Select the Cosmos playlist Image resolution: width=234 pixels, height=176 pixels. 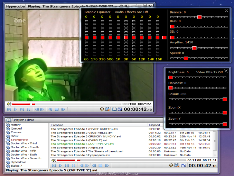point(16,132)
